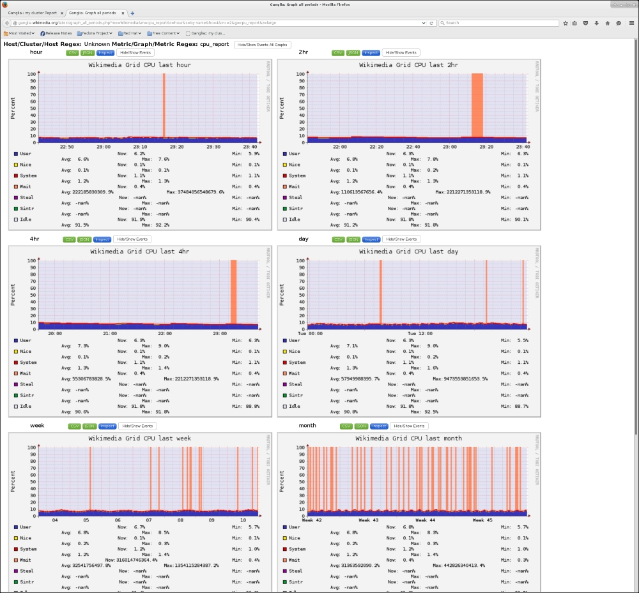Get JSON for the week graph

(89, 426)
